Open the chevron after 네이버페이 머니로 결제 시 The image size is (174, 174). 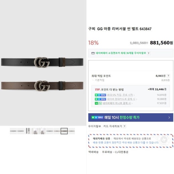pos(132,103)
